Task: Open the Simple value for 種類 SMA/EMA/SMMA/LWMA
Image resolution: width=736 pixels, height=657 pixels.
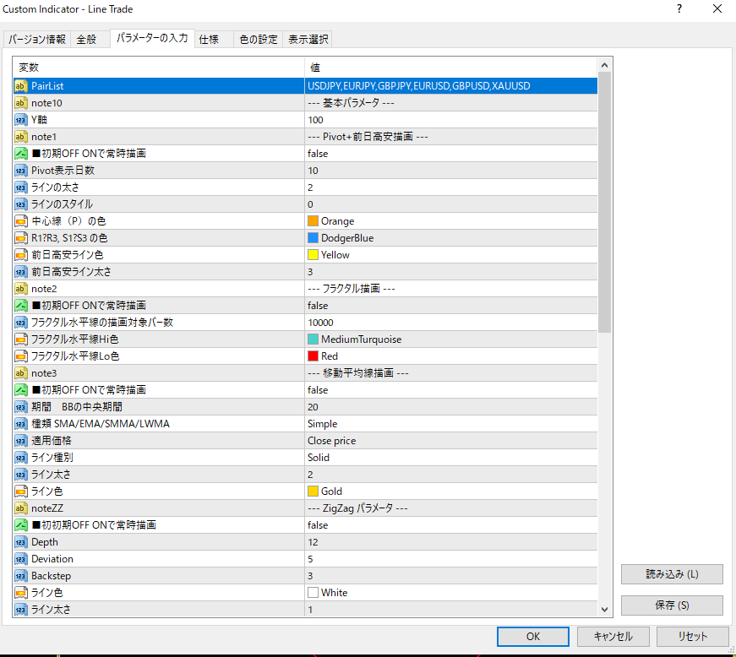Action: click(322, 424)
